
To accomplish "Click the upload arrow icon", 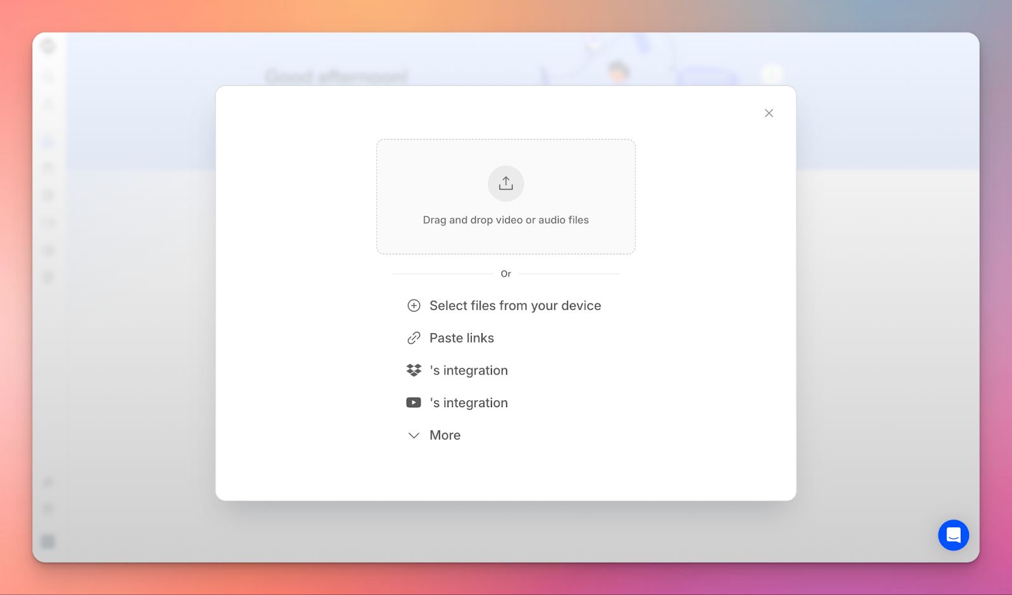I will tap(505, 183).
